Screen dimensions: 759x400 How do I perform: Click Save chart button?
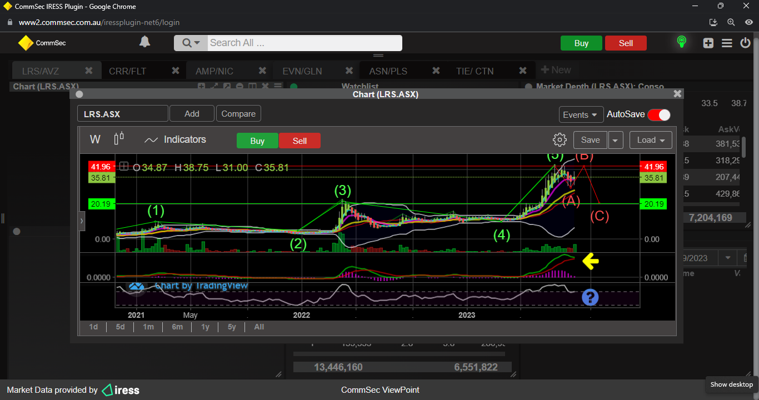point(590,140)
